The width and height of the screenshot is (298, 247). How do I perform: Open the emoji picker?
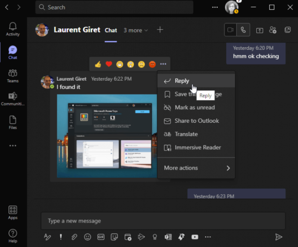pos(87,237)
